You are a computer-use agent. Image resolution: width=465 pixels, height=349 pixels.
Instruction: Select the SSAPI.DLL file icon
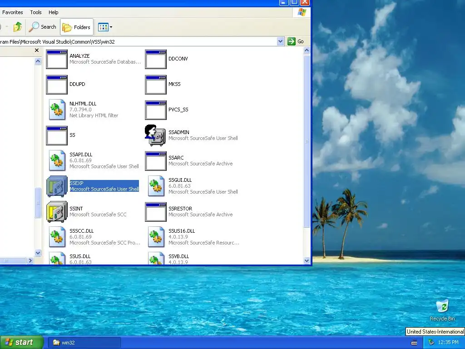coord(57,160)
